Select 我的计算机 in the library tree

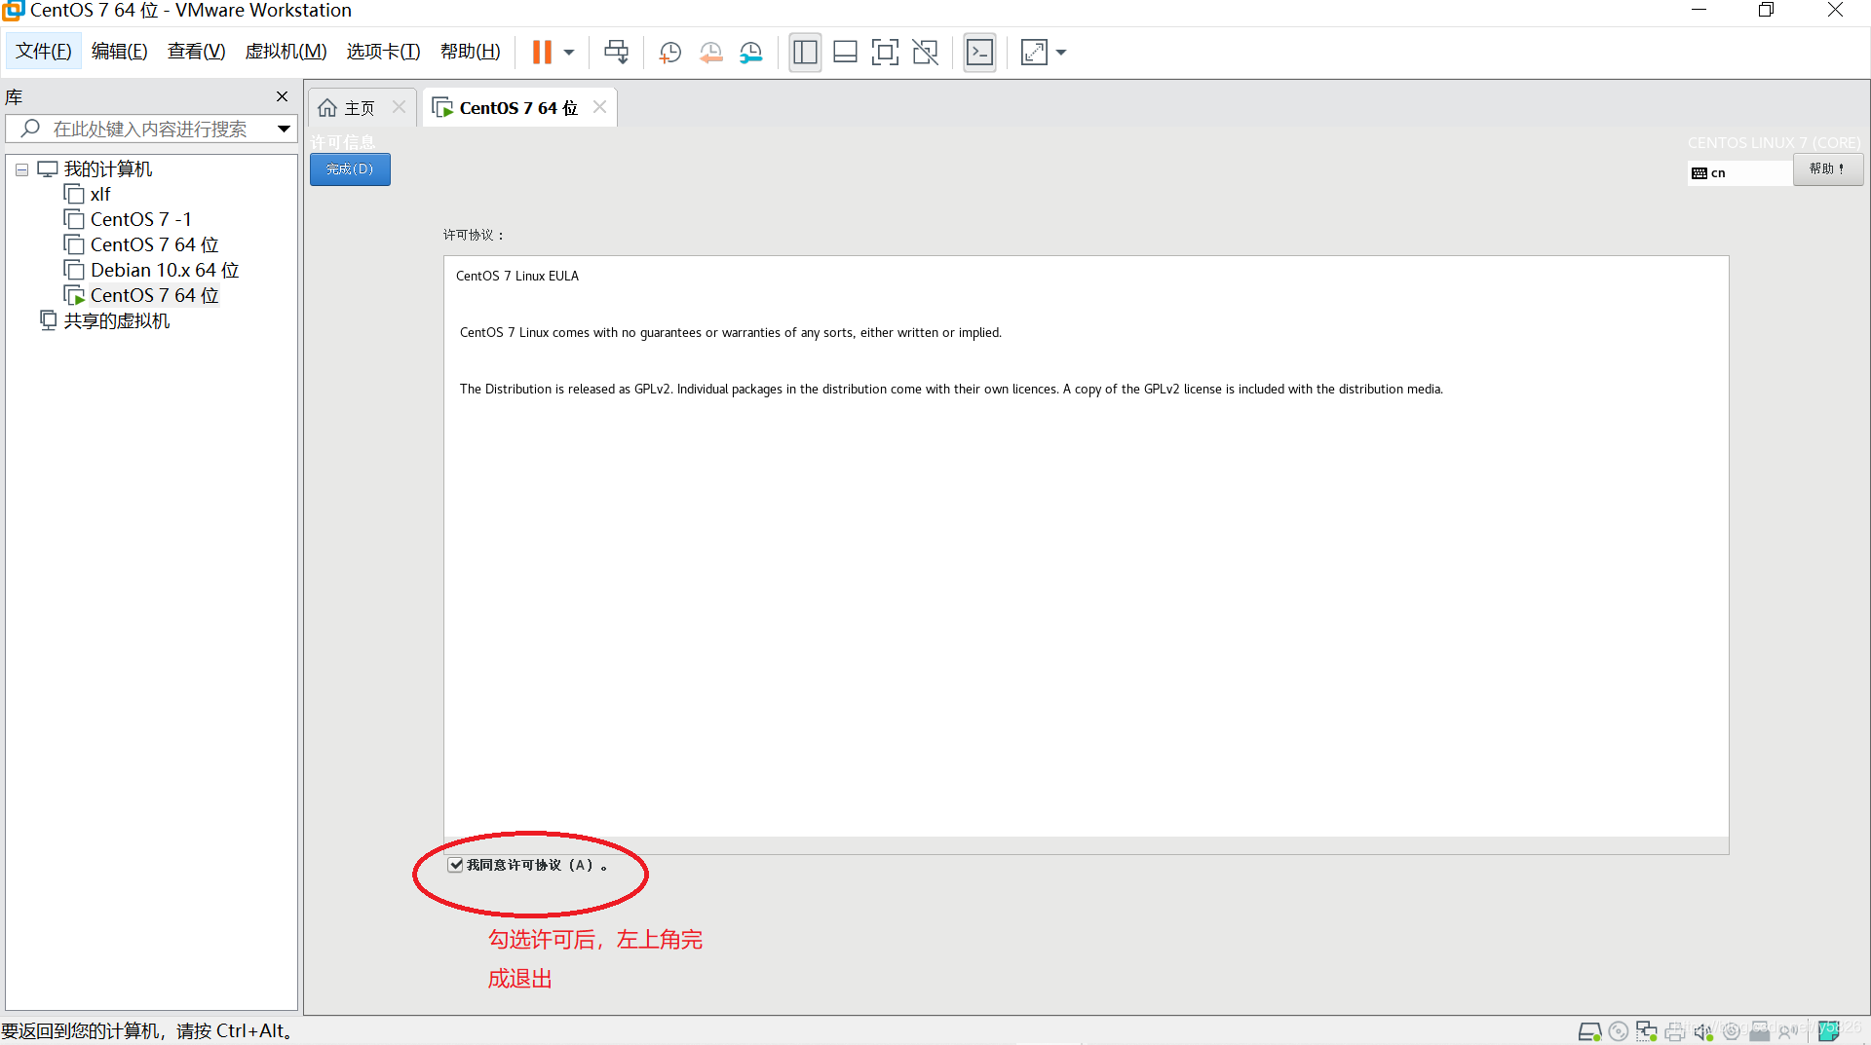pos(108,169)
